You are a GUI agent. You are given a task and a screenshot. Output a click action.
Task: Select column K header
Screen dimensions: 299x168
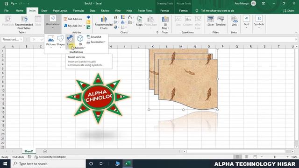point(153,47)
